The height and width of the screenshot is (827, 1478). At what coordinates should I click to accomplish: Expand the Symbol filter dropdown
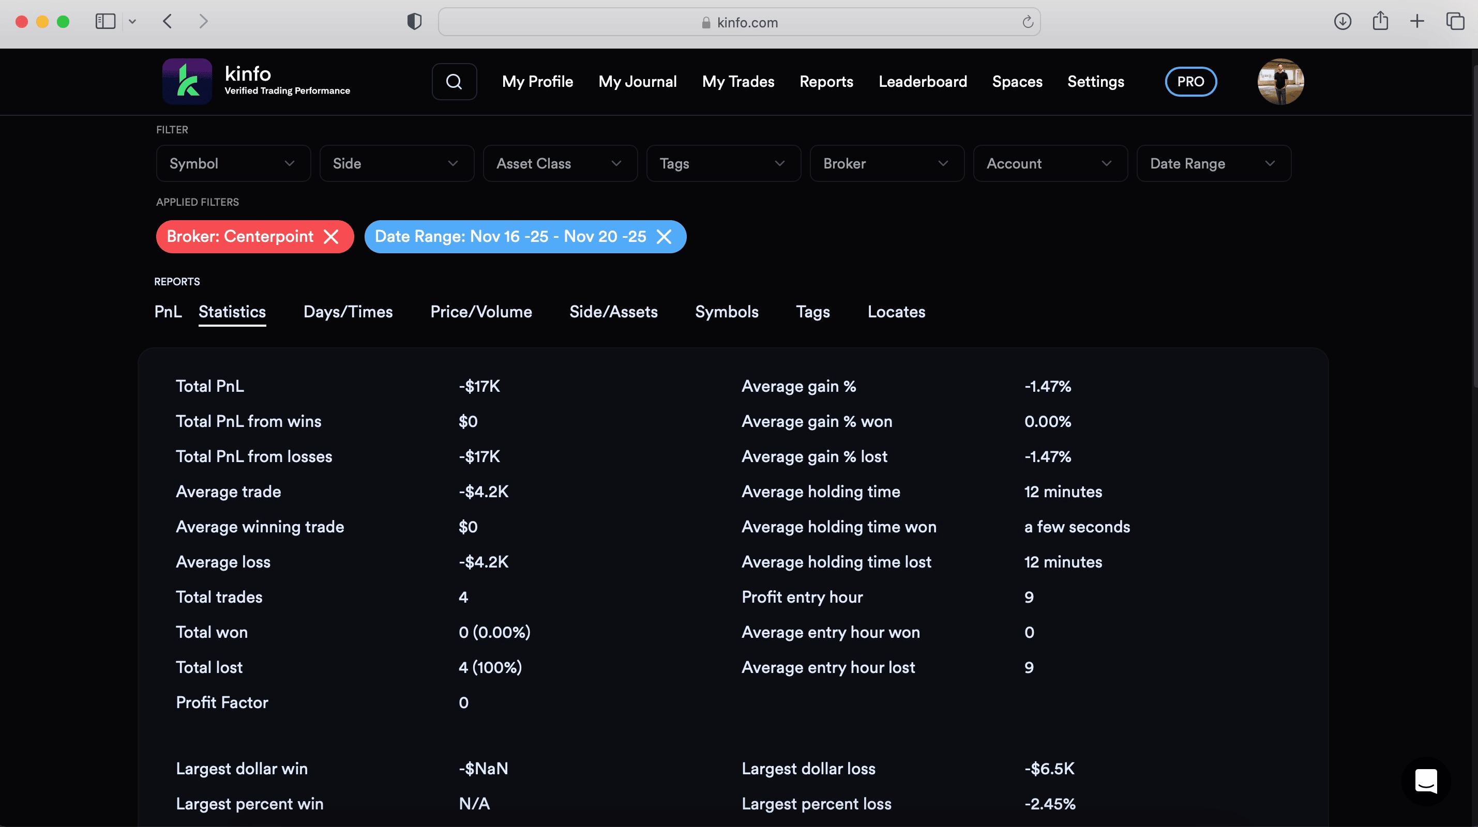pos(233,163)
